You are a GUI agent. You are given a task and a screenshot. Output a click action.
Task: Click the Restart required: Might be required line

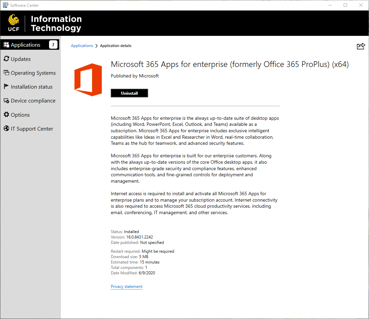tap(142, 251)
